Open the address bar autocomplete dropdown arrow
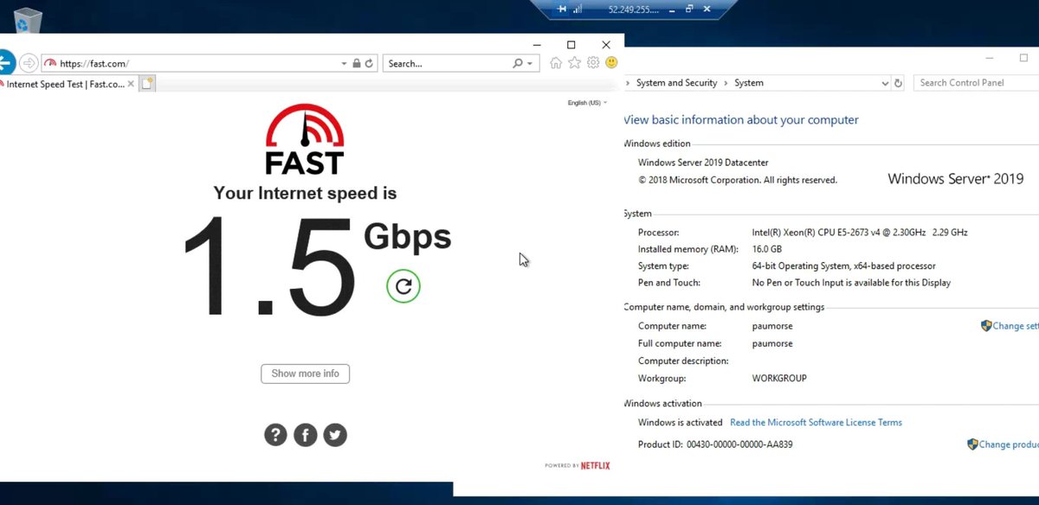This screenshot has height=505, width=1039. pos(344,64)
